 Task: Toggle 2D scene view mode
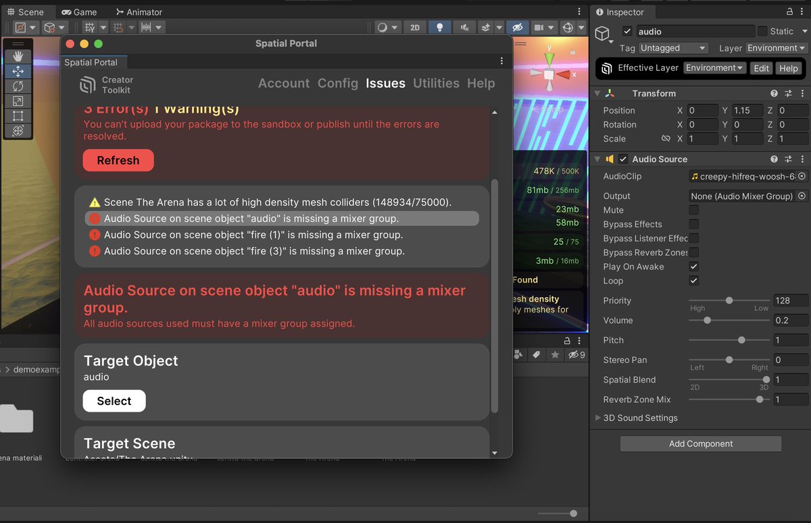pos(415,28)
